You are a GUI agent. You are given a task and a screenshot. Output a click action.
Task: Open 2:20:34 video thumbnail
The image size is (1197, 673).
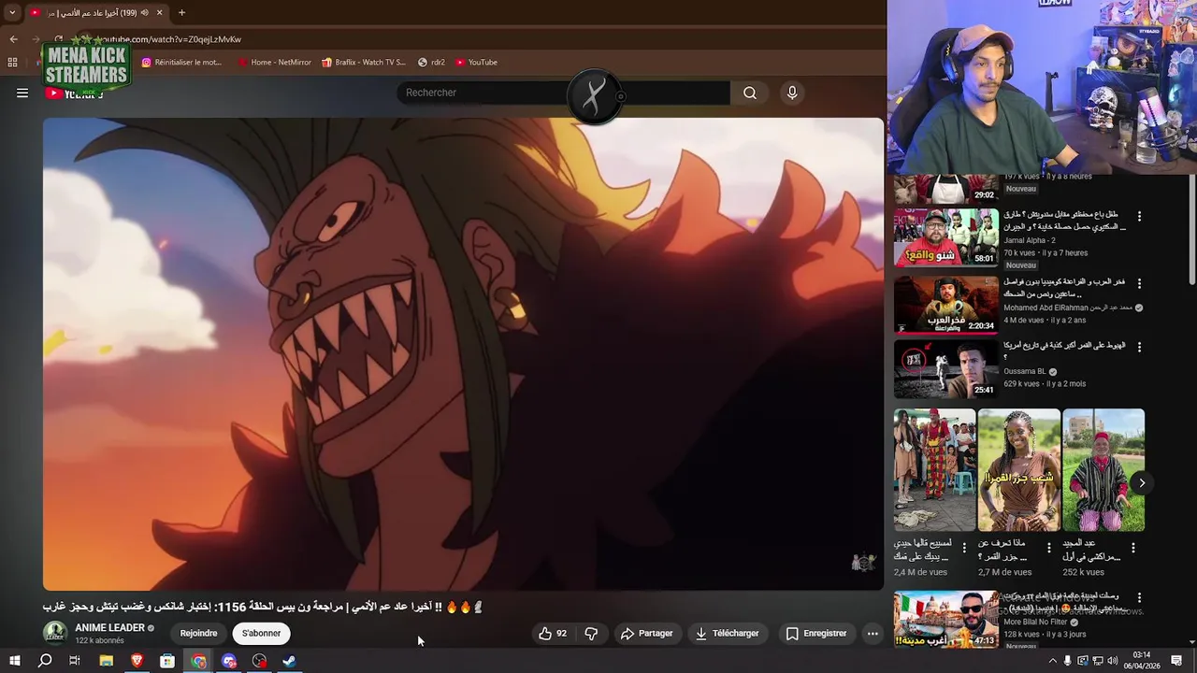946,305
